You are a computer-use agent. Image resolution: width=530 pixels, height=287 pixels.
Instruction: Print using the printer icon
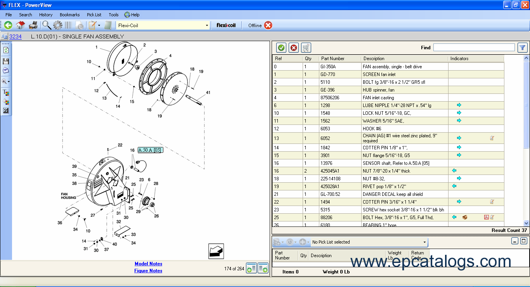pos(33,25)
